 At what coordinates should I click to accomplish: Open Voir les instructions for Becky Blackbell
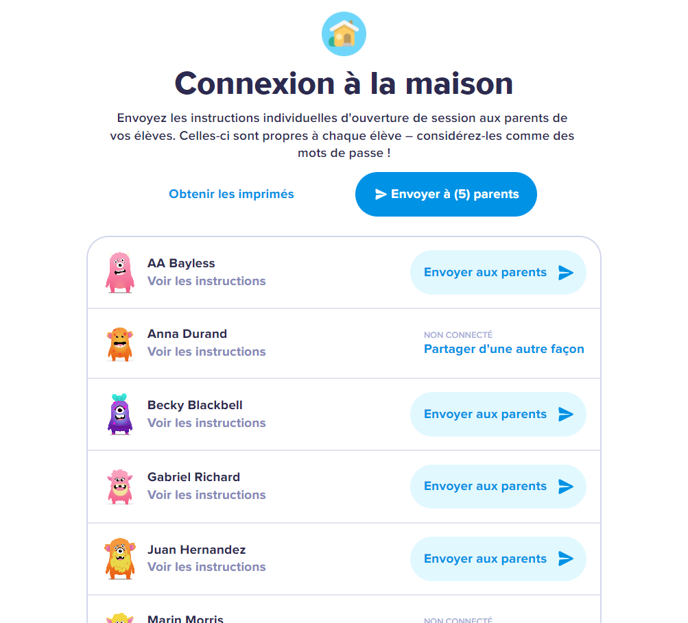point(206,423)
